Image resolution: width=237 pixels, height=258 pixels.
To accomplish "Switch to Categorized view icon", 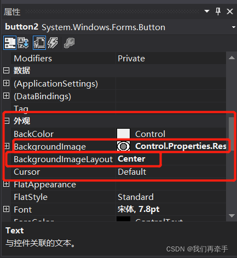I will click(x=10, y=43).
